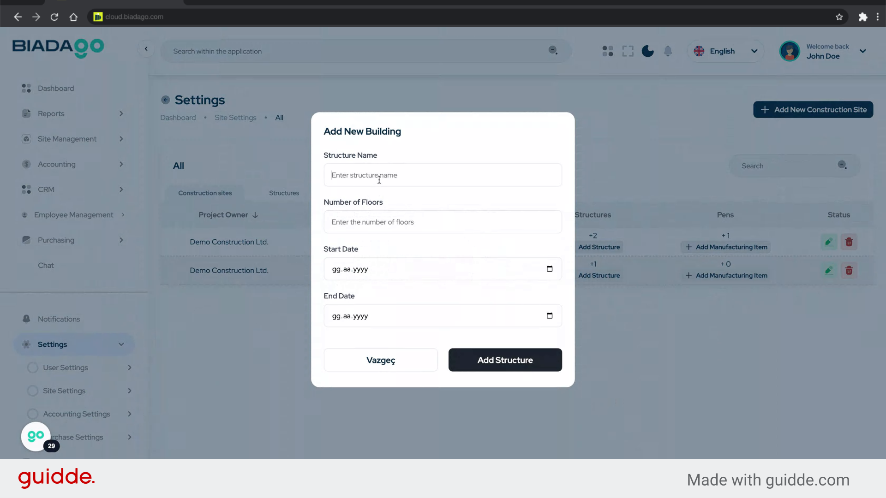Image resolution: width=886 pixels, height=498 pixels.
Task: Click green edit icon in first row
Action: pyautogui.click(x=829, y=242)
